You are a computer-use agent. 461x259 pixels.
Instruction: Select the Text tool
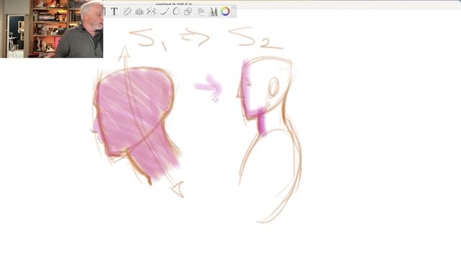115,12
